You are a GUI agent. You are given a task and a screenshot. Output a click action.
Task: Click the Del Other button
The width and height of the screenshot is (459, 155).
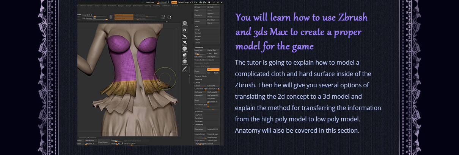pos(213,20)
